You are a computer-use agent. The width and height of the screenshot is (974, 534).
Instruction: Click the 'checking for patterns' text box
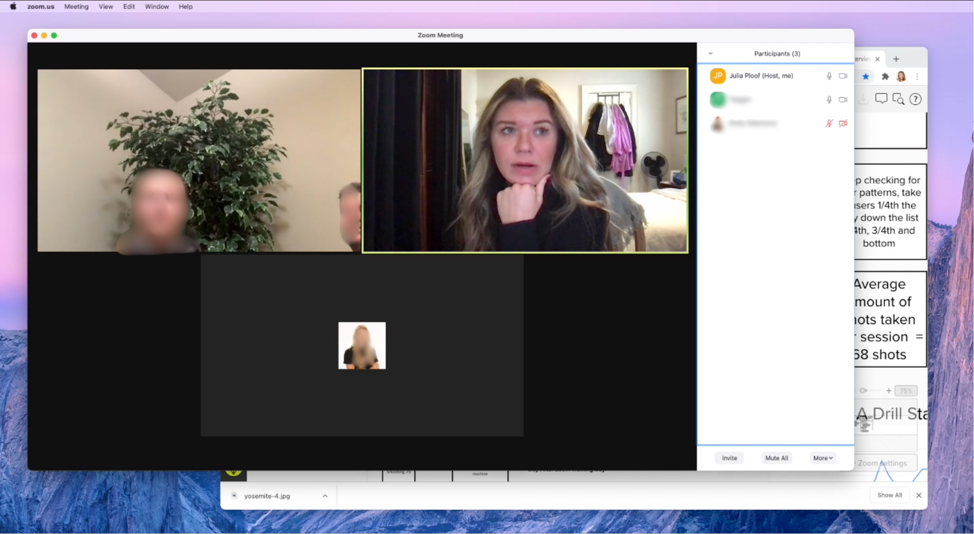(890, 212)
